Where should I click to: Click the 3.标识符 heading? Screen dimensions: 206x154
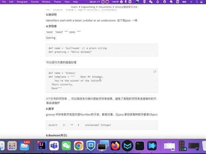pyautogui.click(x=51, y=15)
